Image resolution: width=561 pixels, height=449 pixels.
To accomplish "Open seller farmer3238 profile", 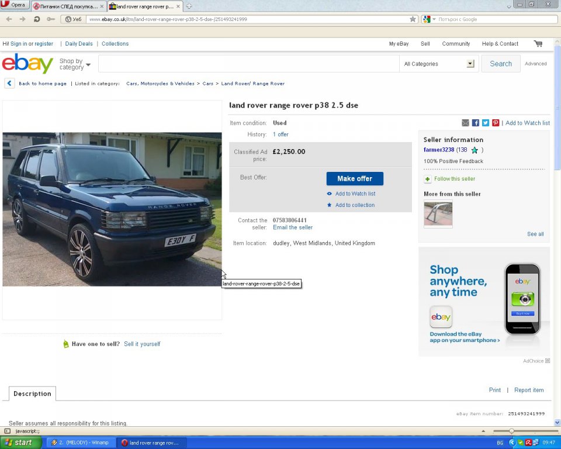I will tap(439, 150).
